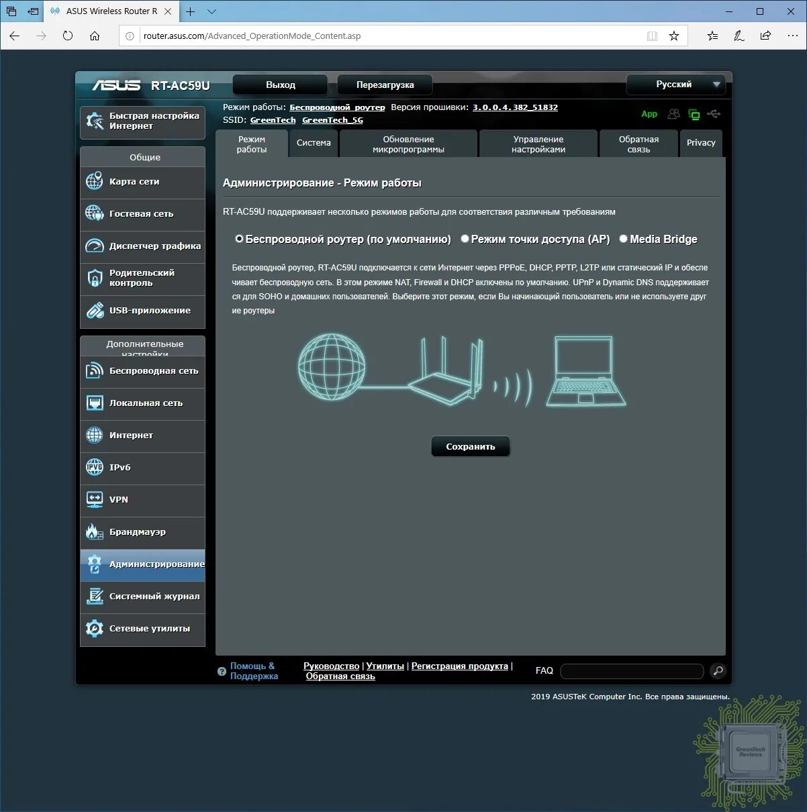
Task: Open the footer Обратная связь link
Action: point(340,676)
